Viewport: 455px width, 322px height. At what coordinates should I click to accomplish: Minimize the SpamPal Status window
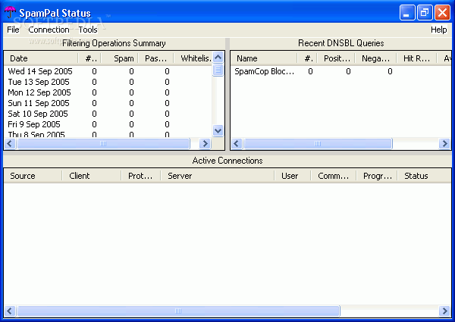point(406,12)
